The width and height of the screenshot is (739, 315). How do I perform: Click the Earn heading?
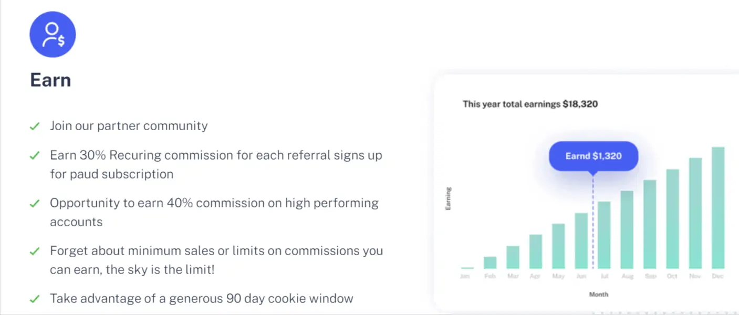(50, 80)
